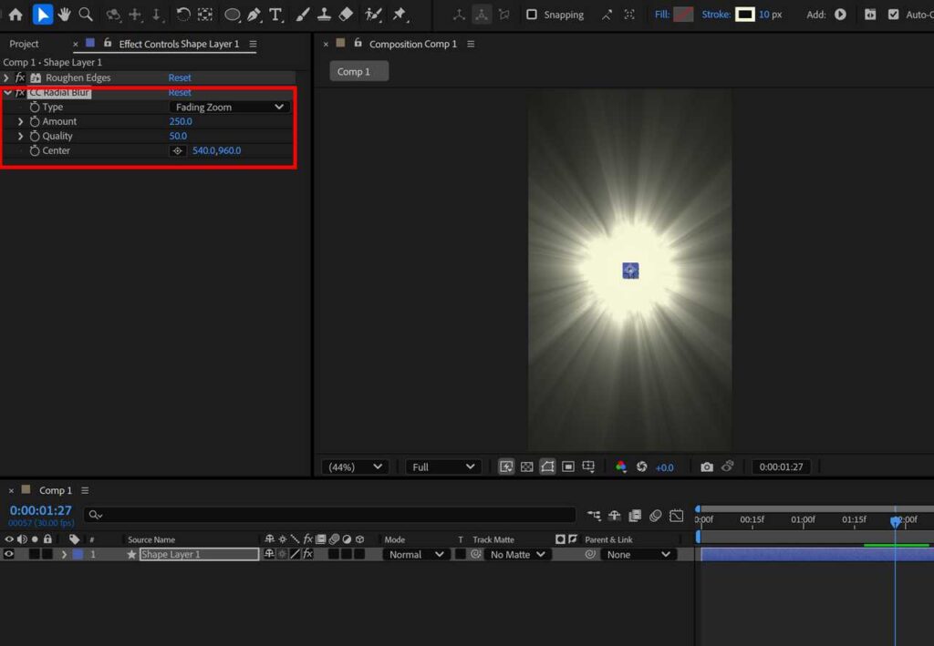
Task: Select the Pen tool
Action: pyautogui.click(x=254, y=15)
